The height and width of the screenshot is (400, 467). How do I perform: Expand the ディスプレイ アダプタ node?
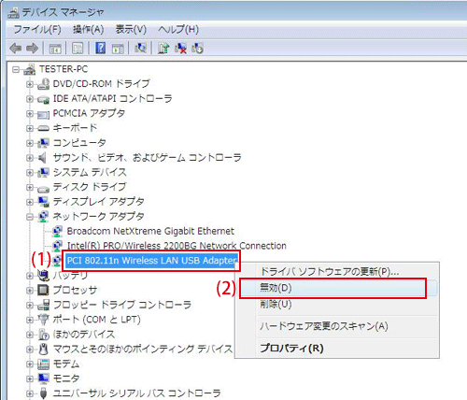click(x=30, y=202)
